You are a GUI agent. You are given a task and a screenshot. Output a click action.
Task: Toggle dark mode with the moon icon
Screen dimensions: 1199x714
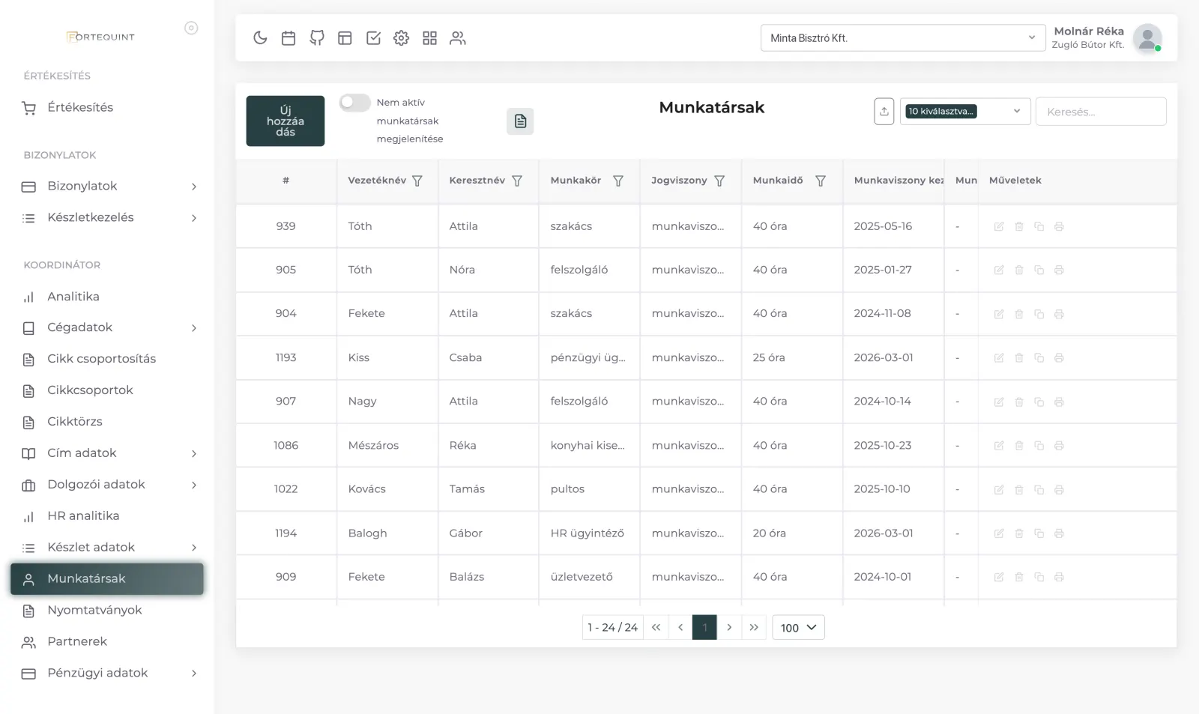click(260, 38)
